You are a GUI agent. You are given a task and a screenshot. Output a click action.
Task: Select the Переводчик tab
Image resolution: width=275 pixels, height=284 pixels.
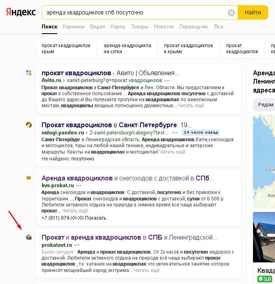(x=194, y=27)
